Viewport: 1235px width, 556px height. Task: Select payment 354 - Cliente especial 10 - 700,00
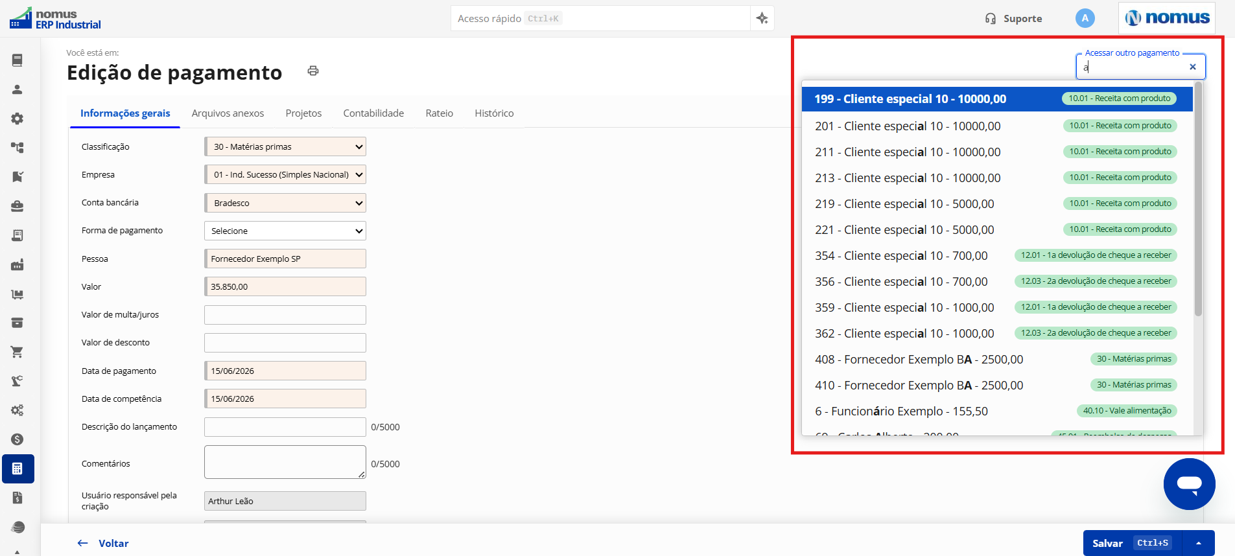(x=997, y=255)
